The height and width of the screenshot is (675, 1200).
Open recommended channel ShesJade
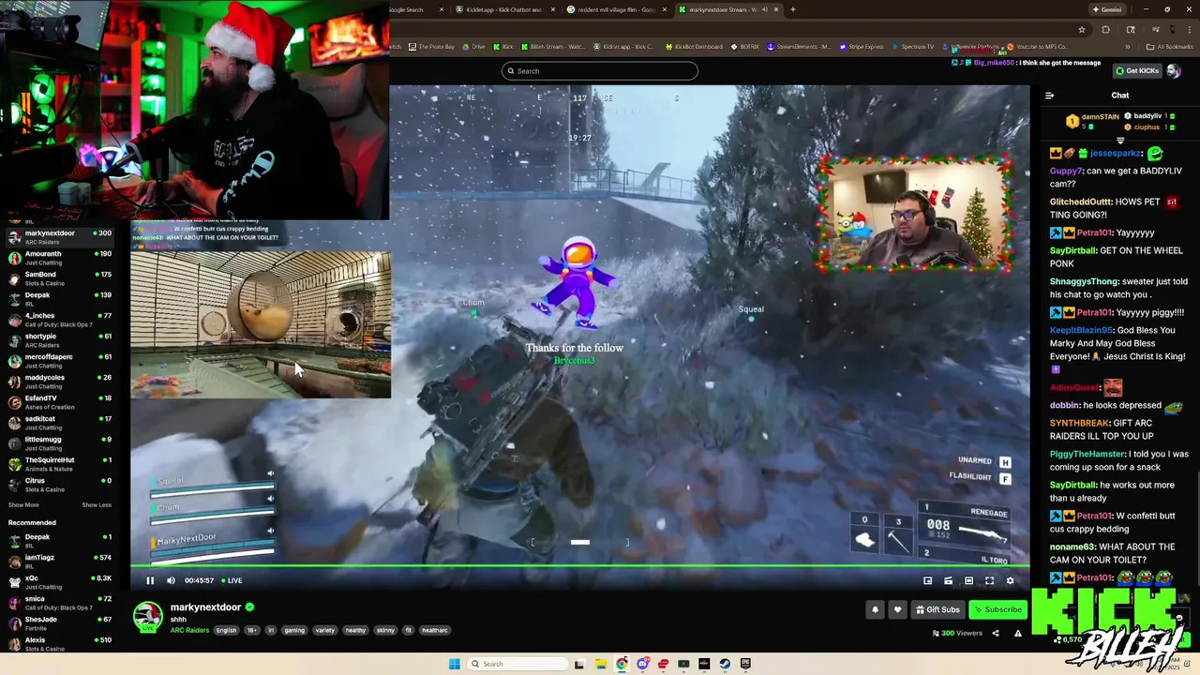pyautogui.click(x=60, y=623)
